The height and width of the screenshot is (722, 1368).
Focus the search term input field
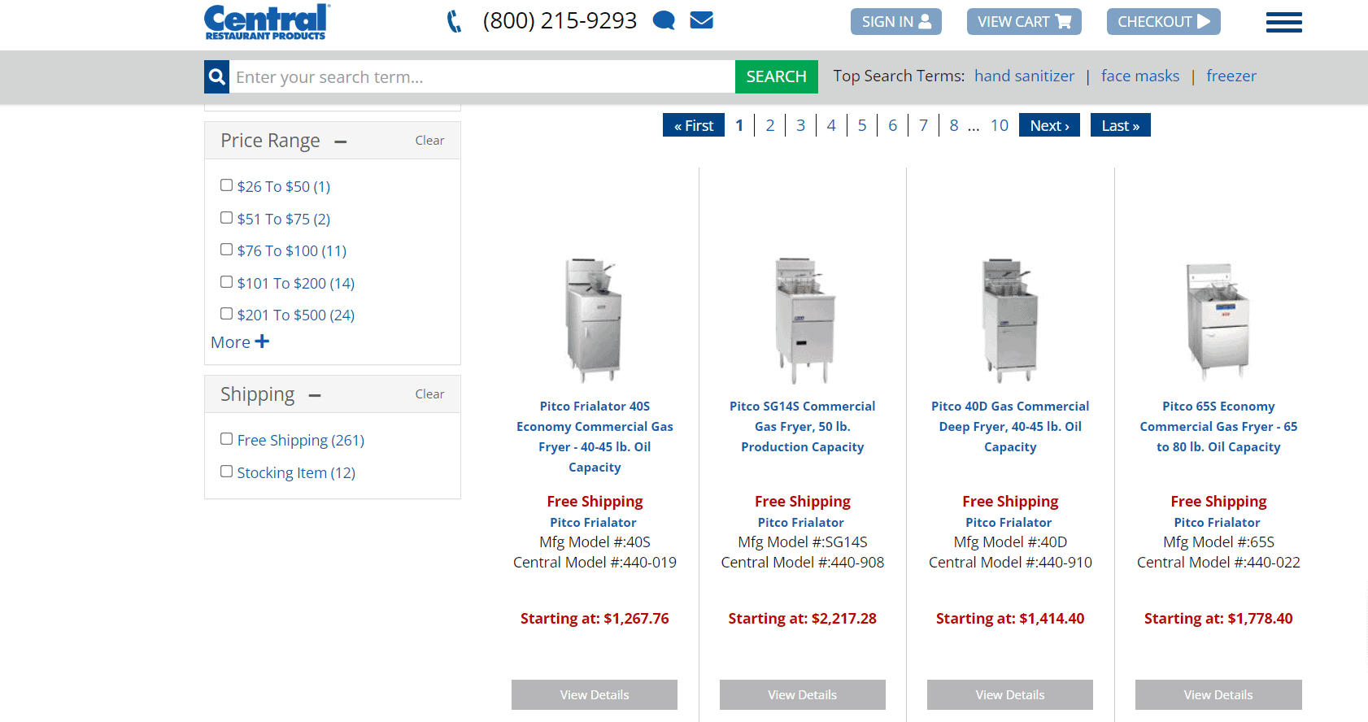[481, 76]
